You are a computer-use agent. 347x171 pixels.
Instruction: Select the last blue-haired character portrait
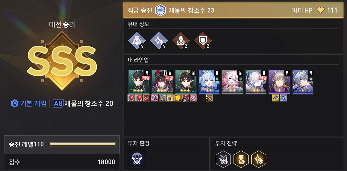[x=303, y=82]
